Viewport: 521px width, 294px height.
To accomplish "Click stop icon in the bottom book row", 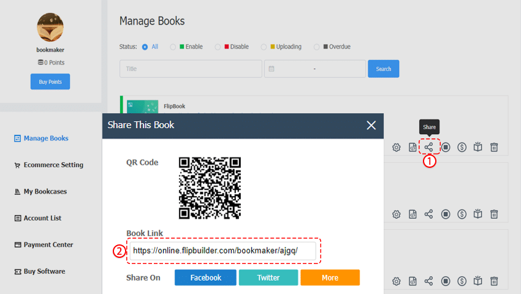I will 446,281.
